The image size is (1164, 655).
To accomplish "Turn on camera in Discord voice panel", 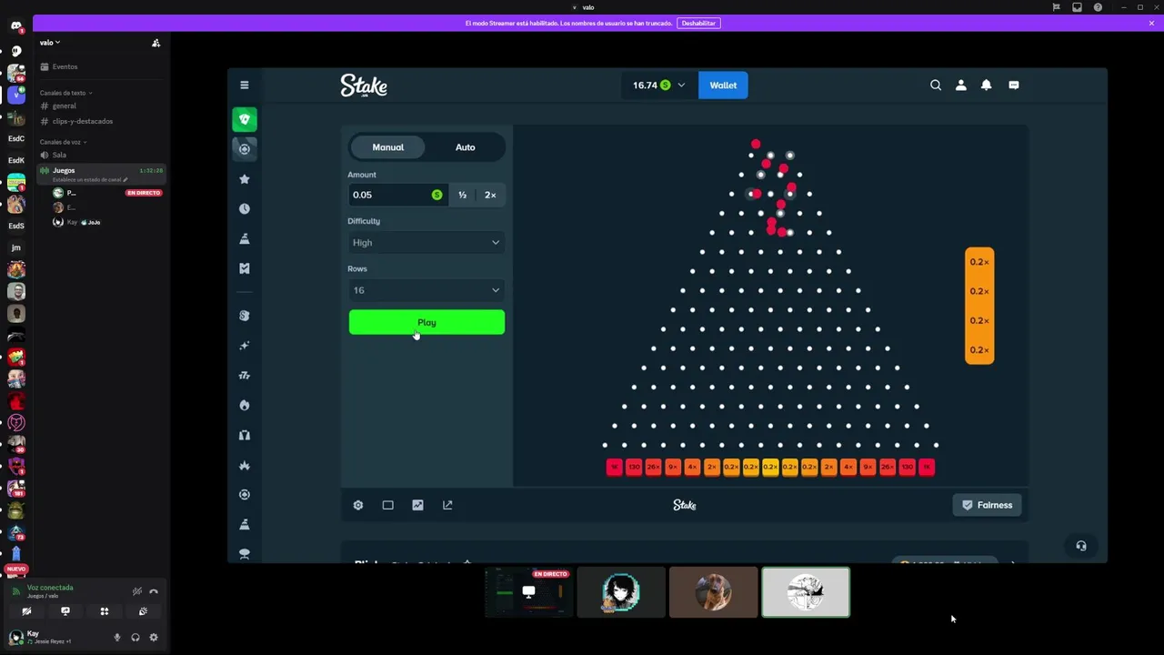I will [26, 611].
